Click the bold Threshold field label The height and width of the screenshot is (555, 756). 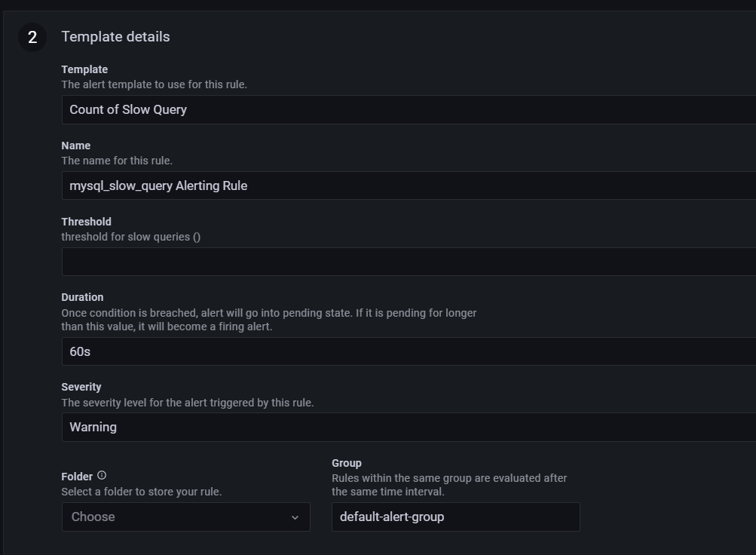[87, 222]
